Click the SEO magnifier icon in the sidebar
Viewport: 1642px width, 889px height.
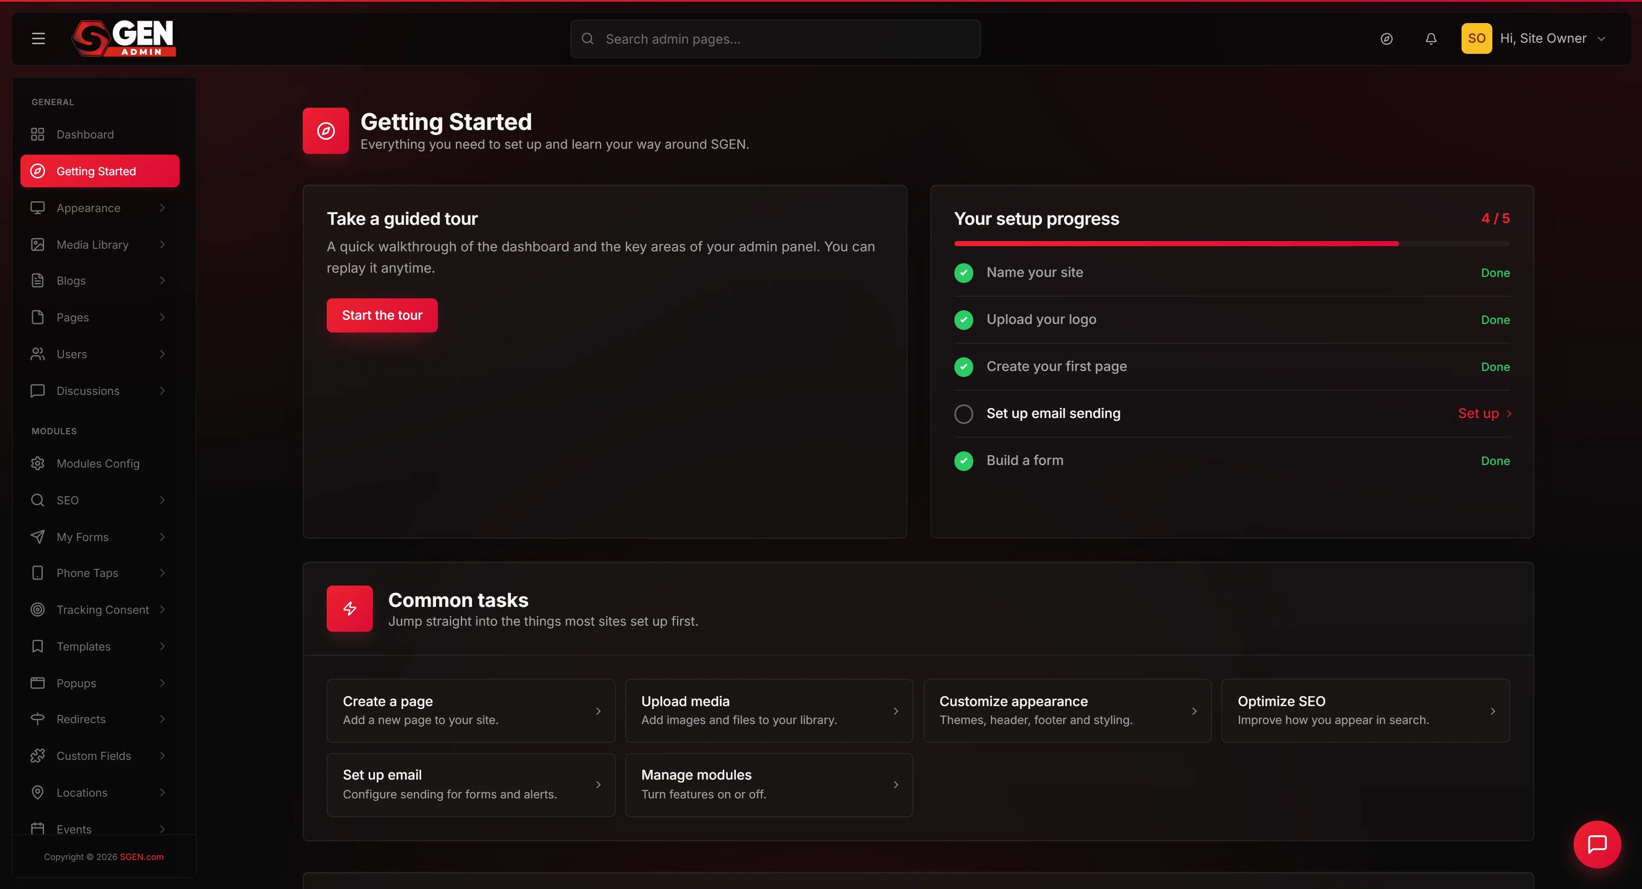pos(38,500)
